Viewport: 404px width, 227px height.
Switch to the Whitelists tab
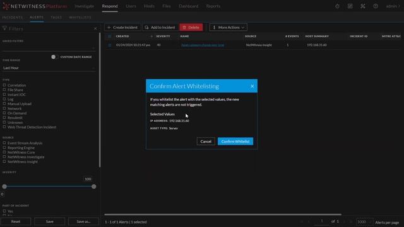tap(80, 17)
